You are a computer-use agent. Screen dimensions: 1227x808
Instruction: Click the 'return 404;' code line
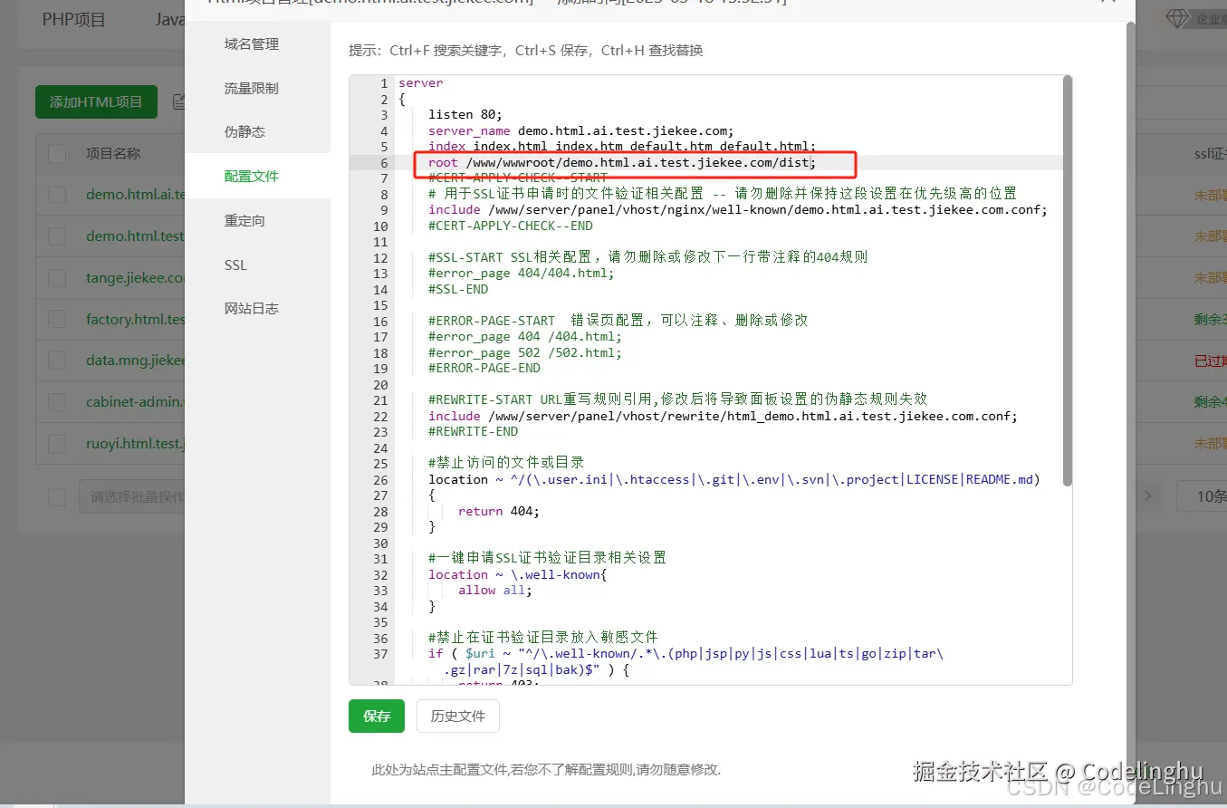tap(498, 511)
